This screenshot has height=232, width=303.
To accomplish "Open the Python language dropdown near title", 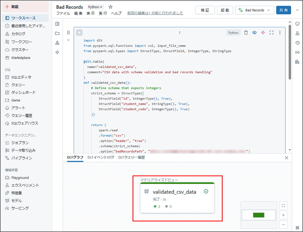I will 95,7.
